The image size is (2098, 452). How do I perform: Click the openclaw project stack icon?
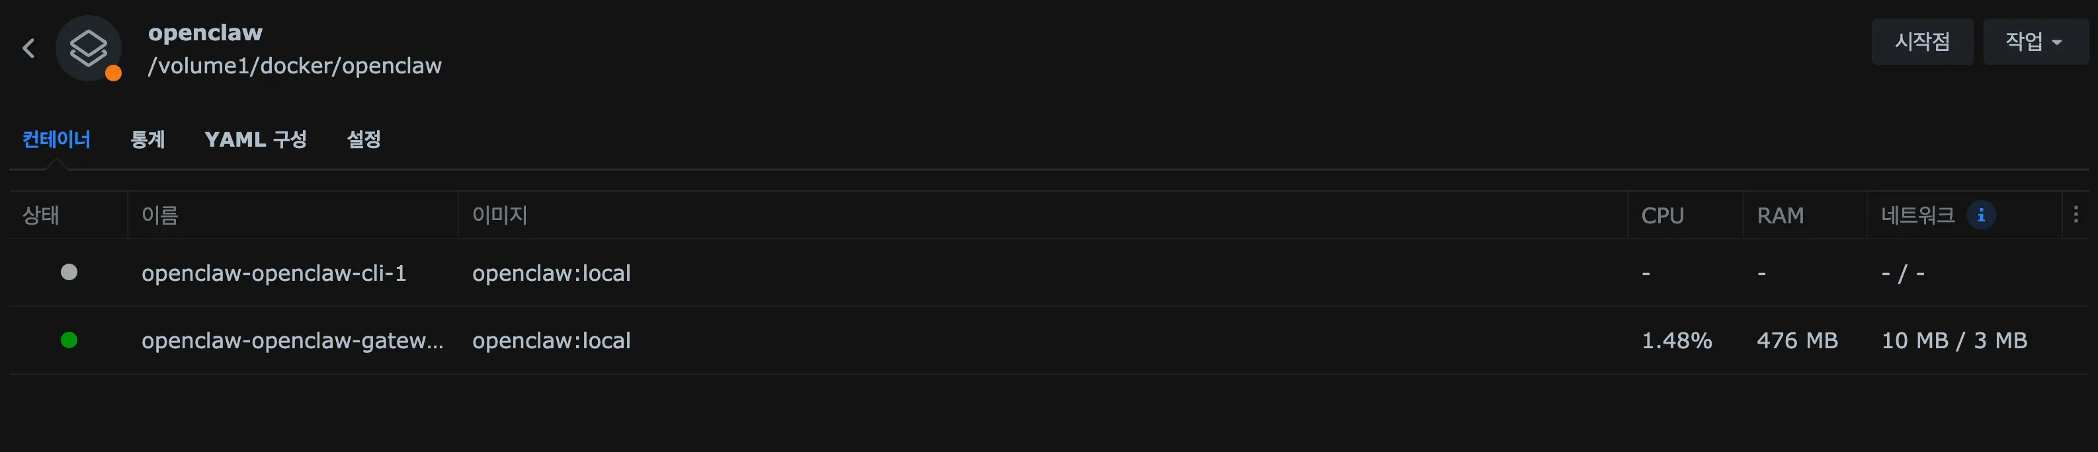click(x=88, y=48)
